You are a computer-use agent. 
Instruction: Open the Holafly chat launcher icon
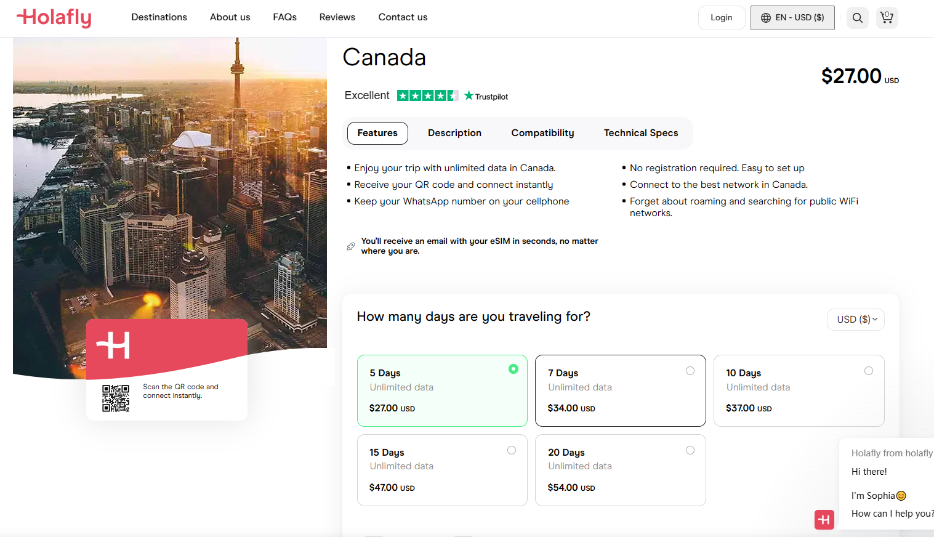[824, 520]
